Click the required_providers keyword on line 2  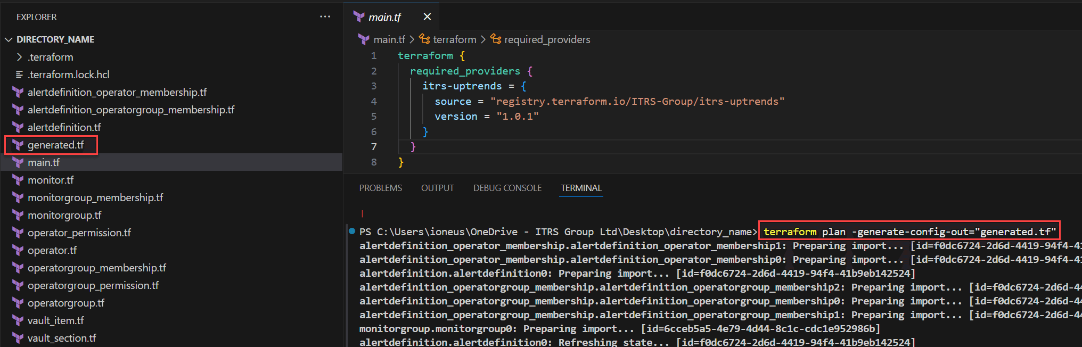tap(465, 71)
